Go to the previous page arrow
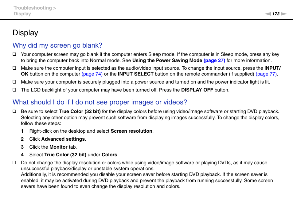Viewport: 293px width, 207px height. click(268, 14)
